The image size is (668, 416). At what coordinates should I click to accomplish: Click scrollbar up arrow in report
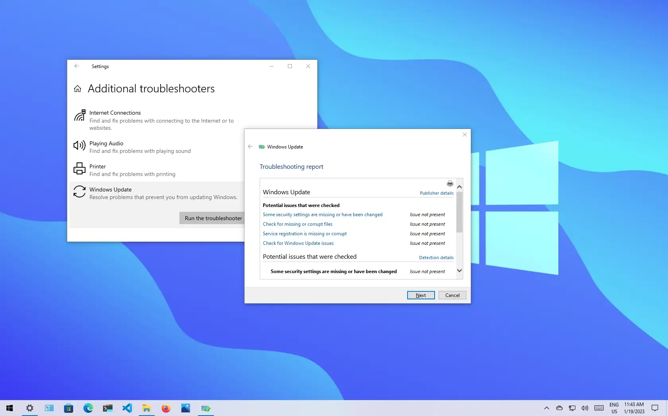point(459,187)
